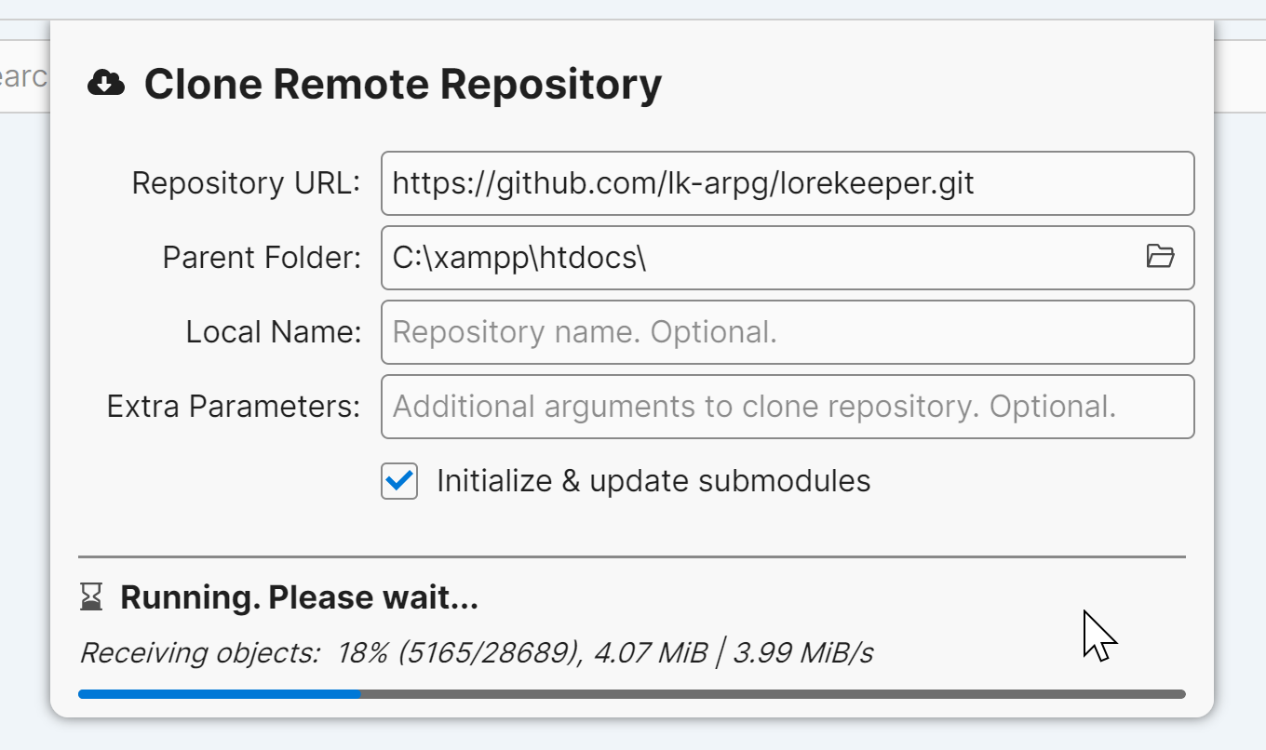Click the blue filled part of progress bar
Viewport: 1266px width, 750px height.
tap(219, 694)
